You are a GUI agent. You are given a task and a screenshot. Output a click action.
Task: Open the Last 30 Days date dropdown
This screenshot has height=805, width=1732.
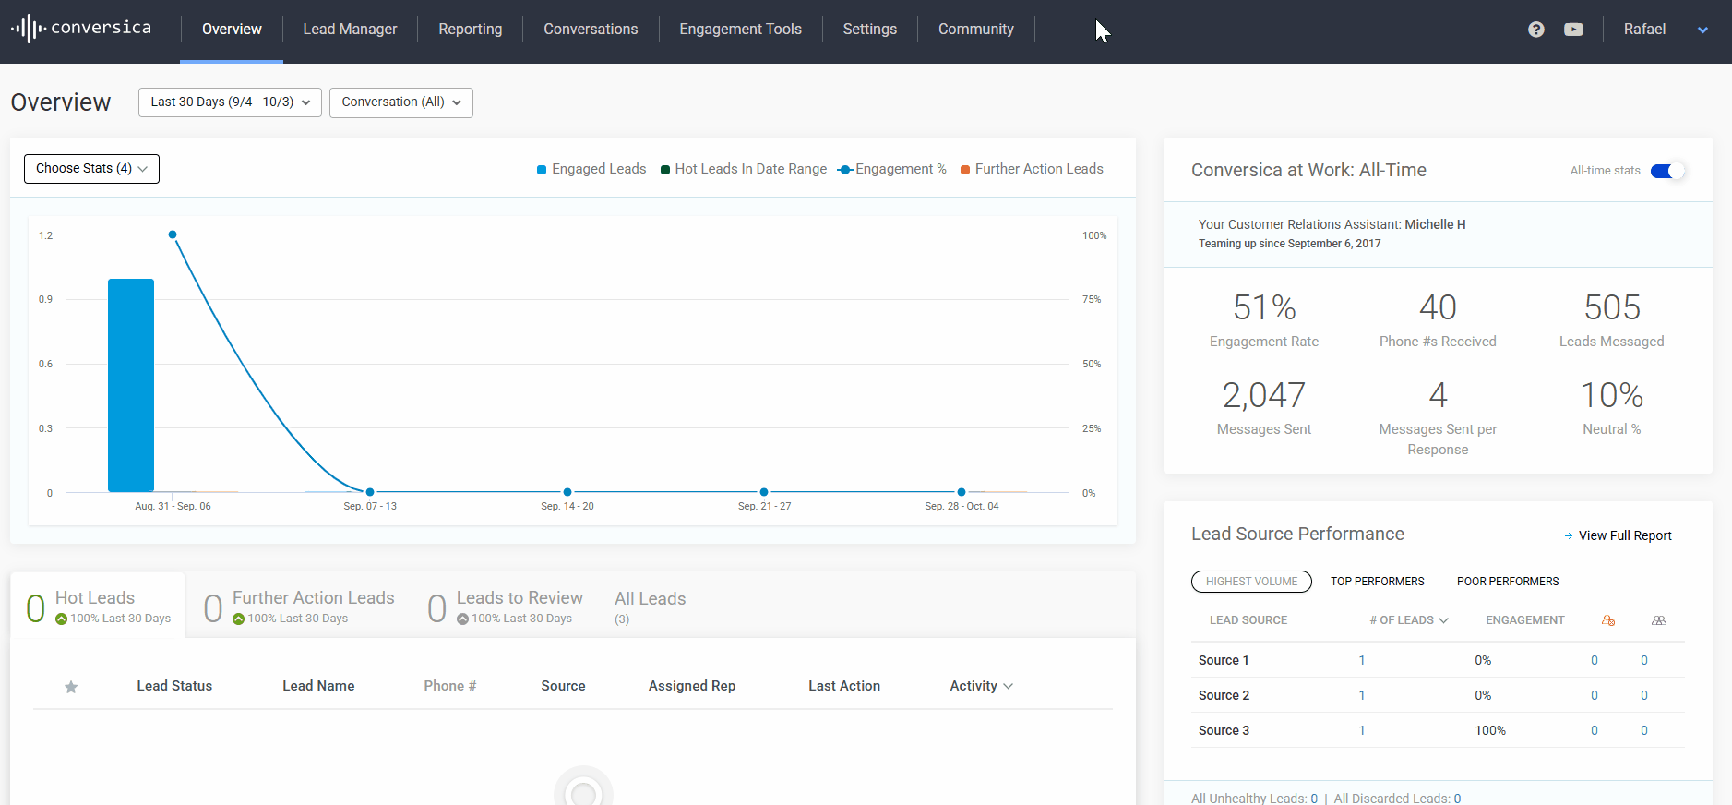(x=230, y=102)
